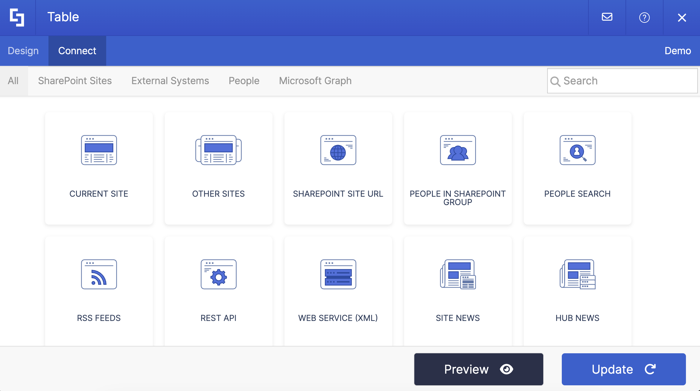Click the app logo in top-left corner
This screenshot has width=700, height=391.
tap(17, 17)
